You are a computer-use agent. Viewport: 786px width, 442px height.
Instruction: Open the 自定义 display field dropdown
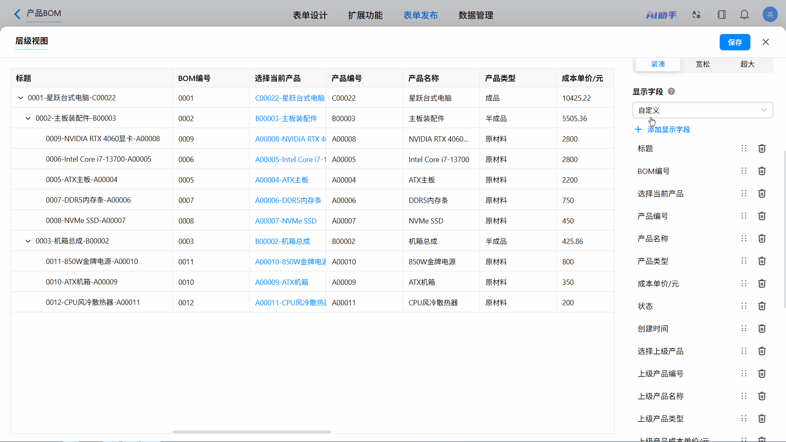click(x=702, y=110)
